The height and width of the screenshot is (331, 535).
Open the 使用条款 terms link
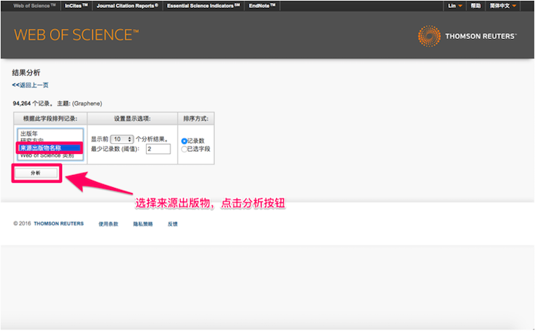pyautogui.click(x=108, y=224)
